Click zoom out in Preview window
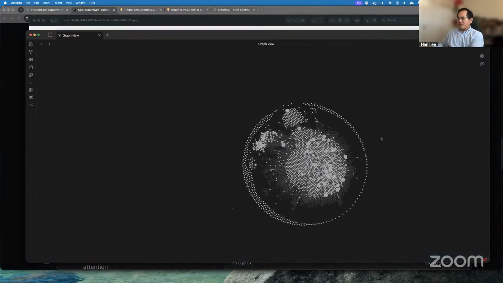 pos(289,20)
